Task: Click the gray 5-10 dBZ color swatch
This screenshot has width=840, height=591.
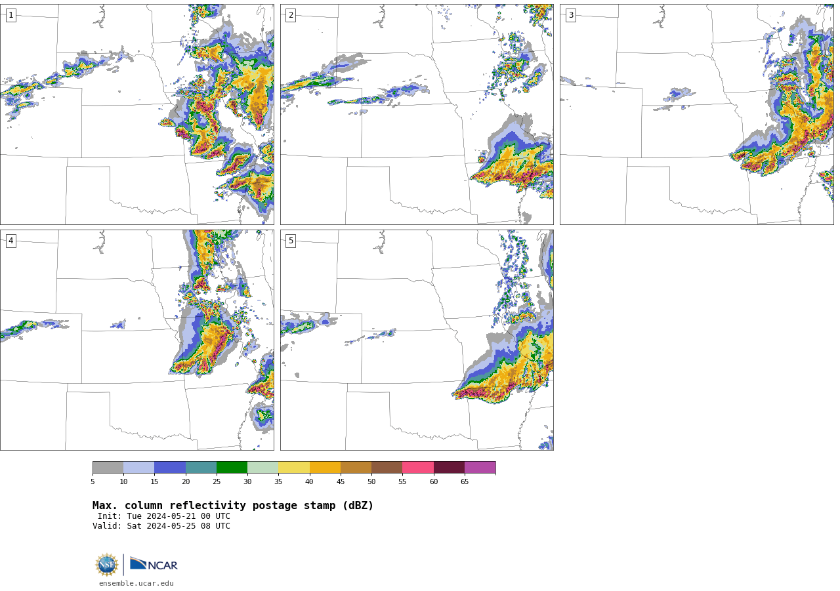Action: click(x=108, y=468)
